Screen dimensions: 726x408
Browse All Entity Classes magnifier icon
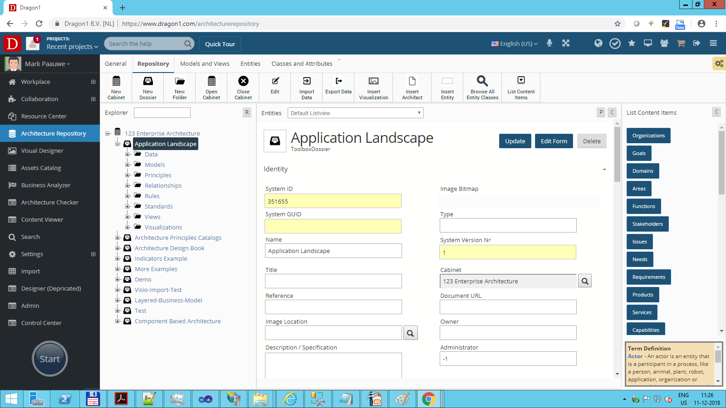click(x=482, y=81)
